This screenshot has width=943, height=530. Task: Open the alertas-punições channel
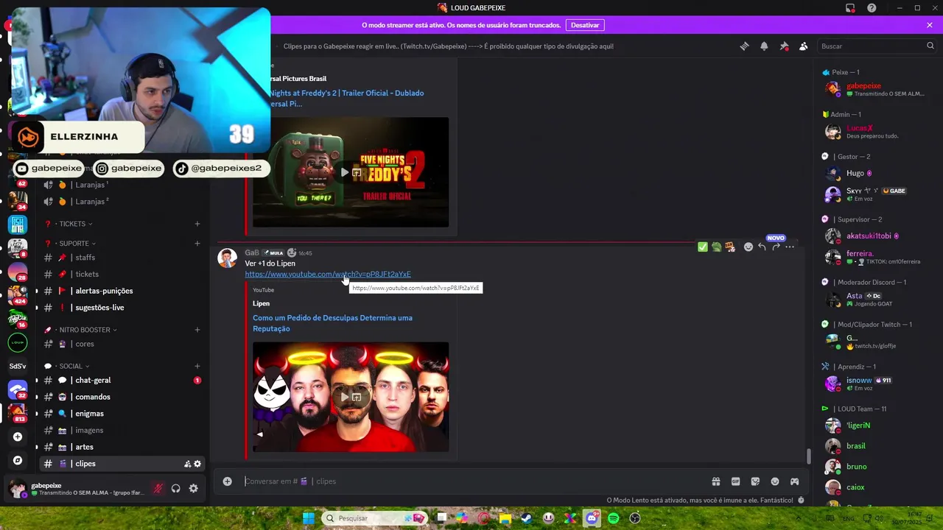tap(122, 291)
